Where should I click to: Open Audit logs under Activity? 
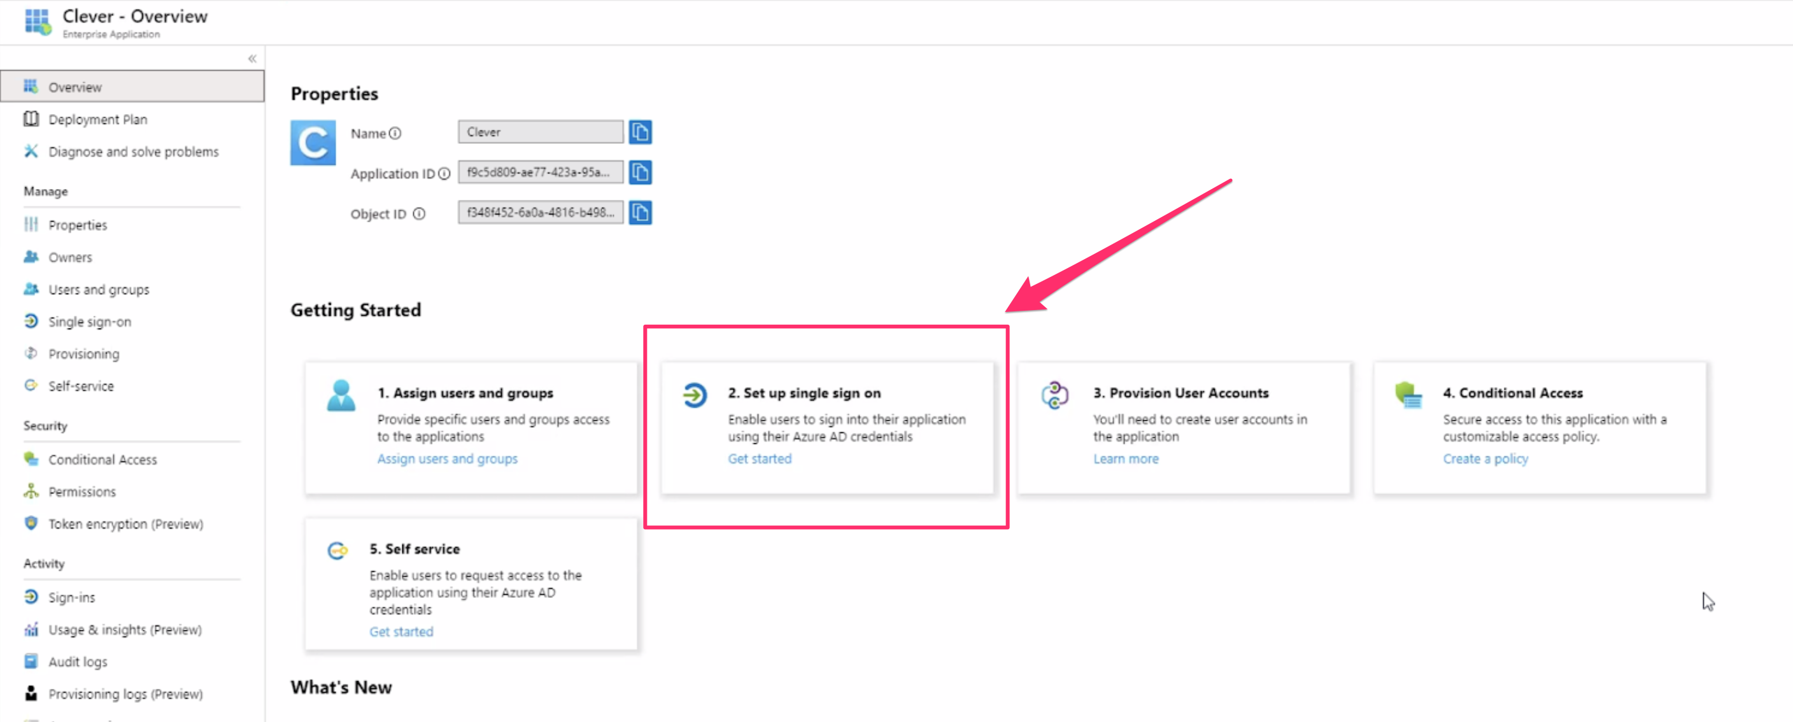click(x=77, y=661)
